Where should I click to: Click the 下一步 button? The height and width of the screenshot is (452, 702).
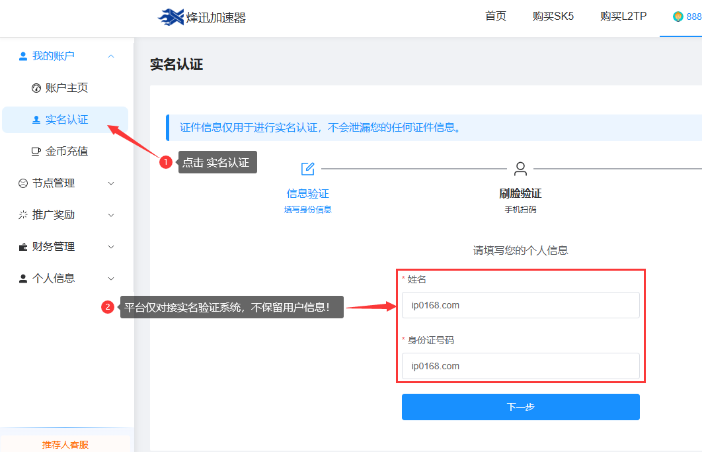click(x=520, y=406)
